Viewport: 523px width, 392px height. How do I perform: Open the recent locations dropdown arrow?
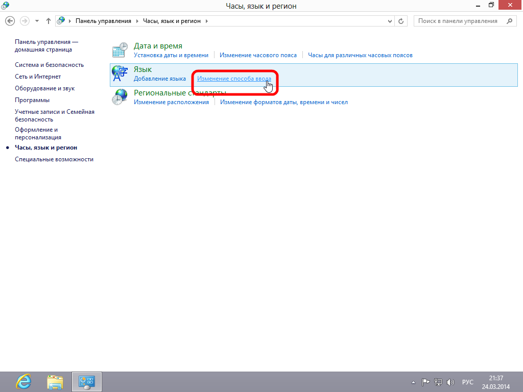click(x=37, y=21)
